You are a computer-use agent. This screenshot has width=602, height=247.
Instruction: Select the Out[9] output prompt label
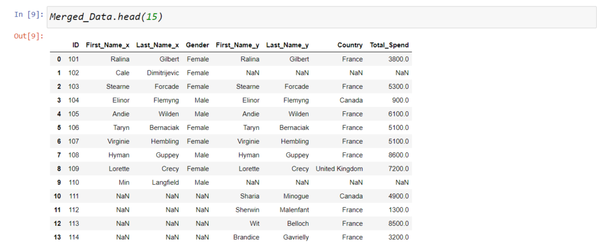[29, 36]
